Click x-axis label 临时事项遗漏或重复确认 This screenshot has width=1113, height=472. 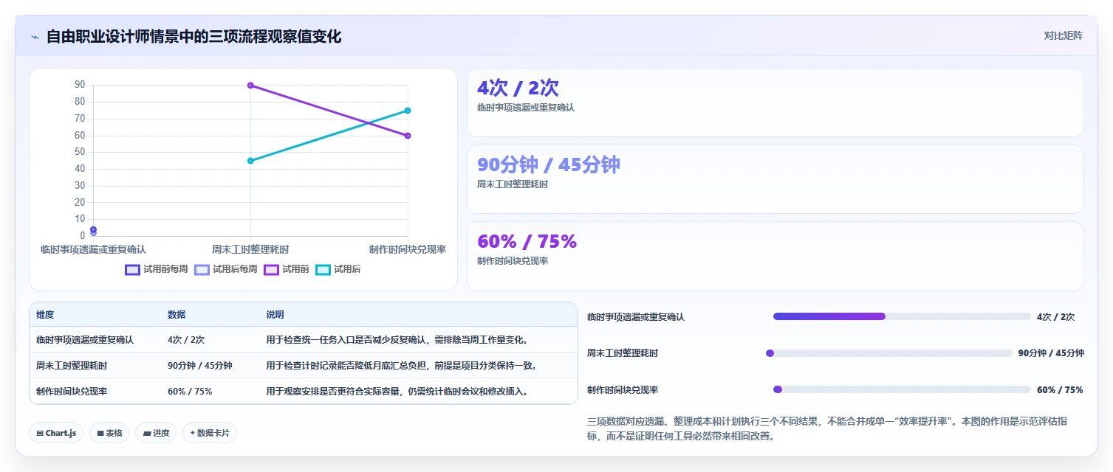93,250
